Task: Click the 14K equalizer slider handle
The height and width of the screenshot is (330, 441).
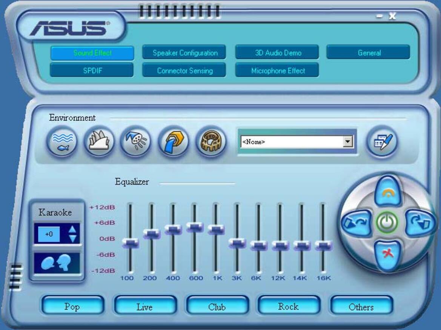Action: (302, 246)
